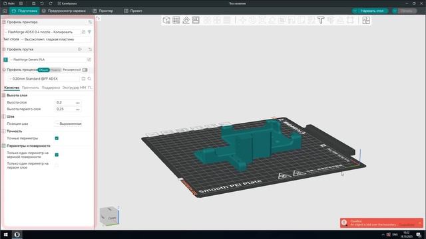Switch to the Предпросмотр нарезки tab
This screenshot has width=426, height=239.
[64, 11]
